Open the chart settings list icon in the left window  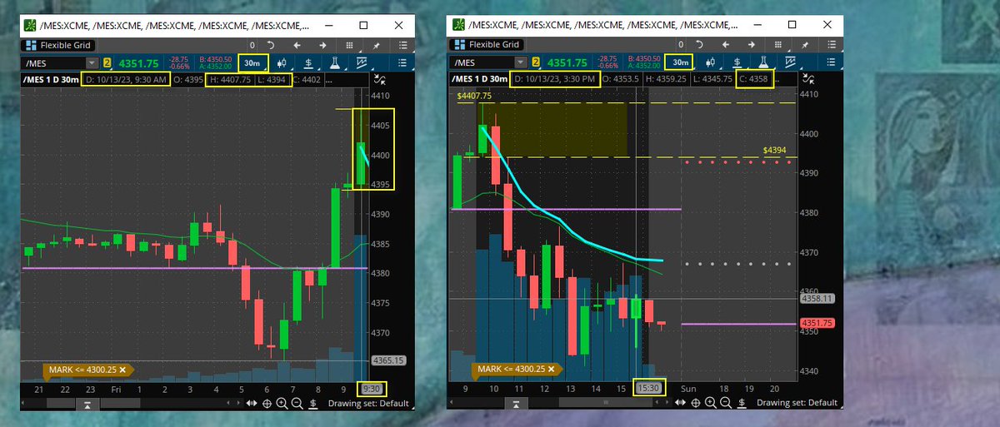[402, 62]
